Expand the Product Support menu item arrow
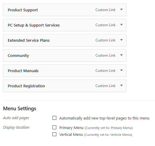155x146 pixels. point(121,10)
